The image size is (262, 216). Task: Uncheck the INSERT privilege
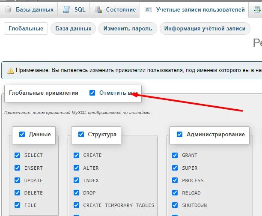coord(17,168)
